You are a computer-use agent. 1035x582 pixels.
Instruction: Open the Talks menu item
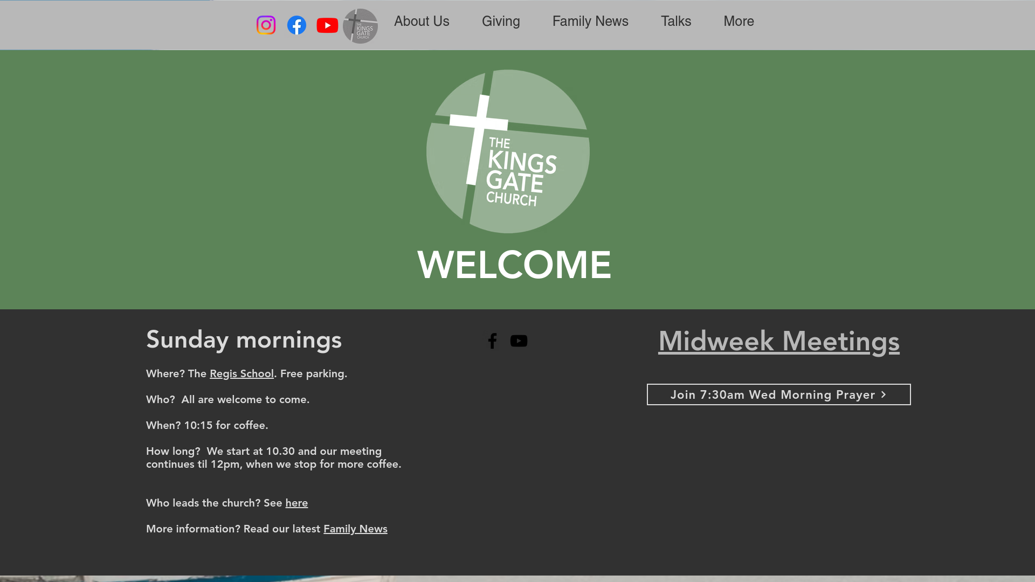pos(676,22)
